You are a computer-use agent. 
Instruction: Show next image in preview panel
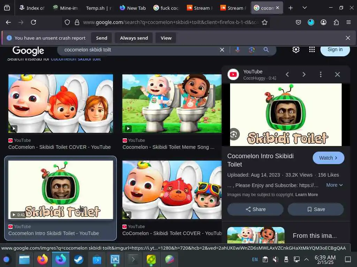[304, 74]
